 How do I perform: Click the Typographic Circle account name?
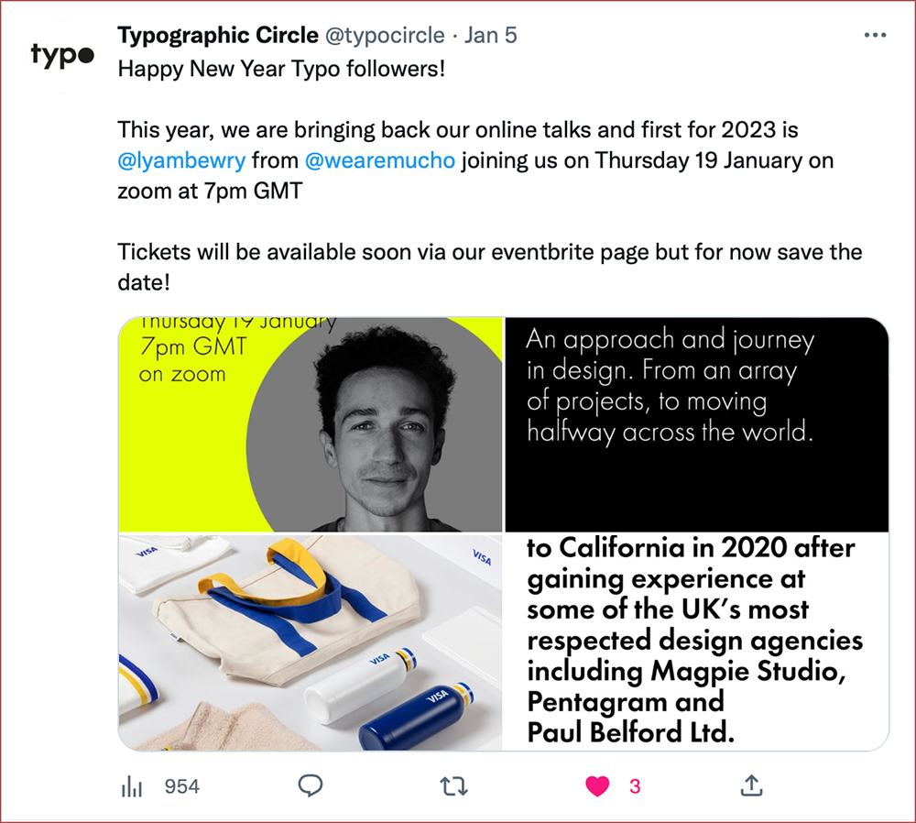point(218,36)
